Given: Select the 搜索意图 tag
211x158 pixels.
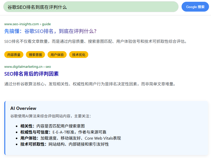Looking at the screenshot, I should click(35, 55).
